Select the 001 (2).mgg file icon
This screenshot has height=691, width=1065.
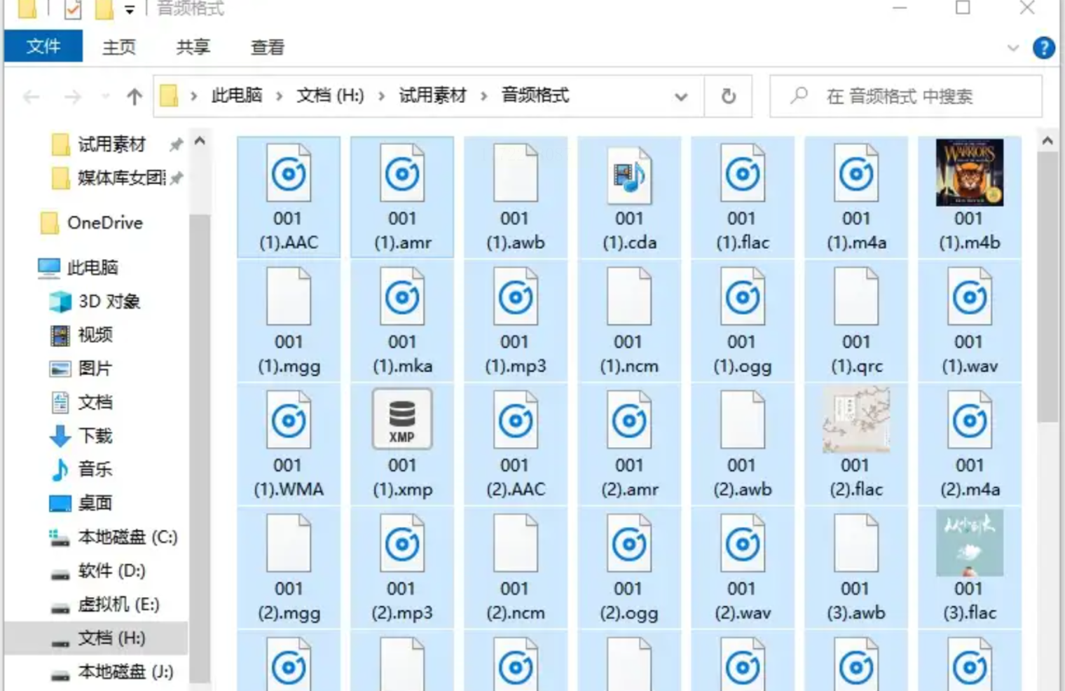(x=289, y=544)
